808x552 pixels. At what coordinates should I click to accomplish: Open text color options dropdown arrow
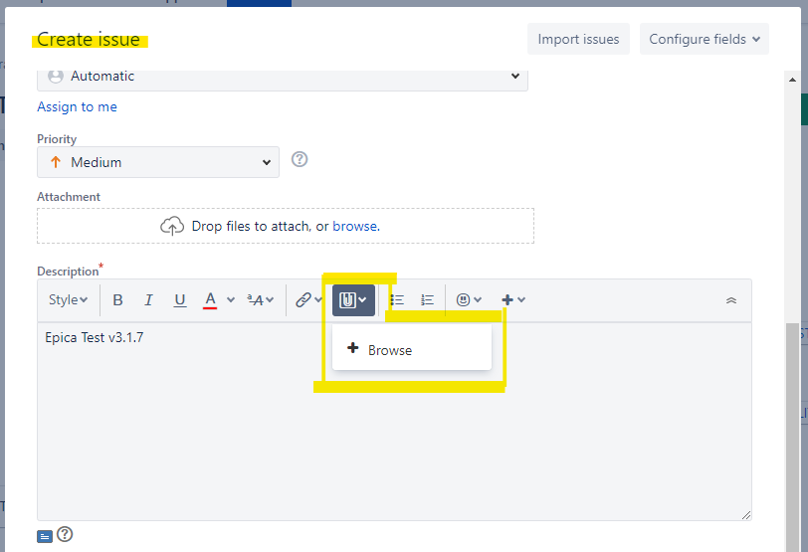click(230, 299)
